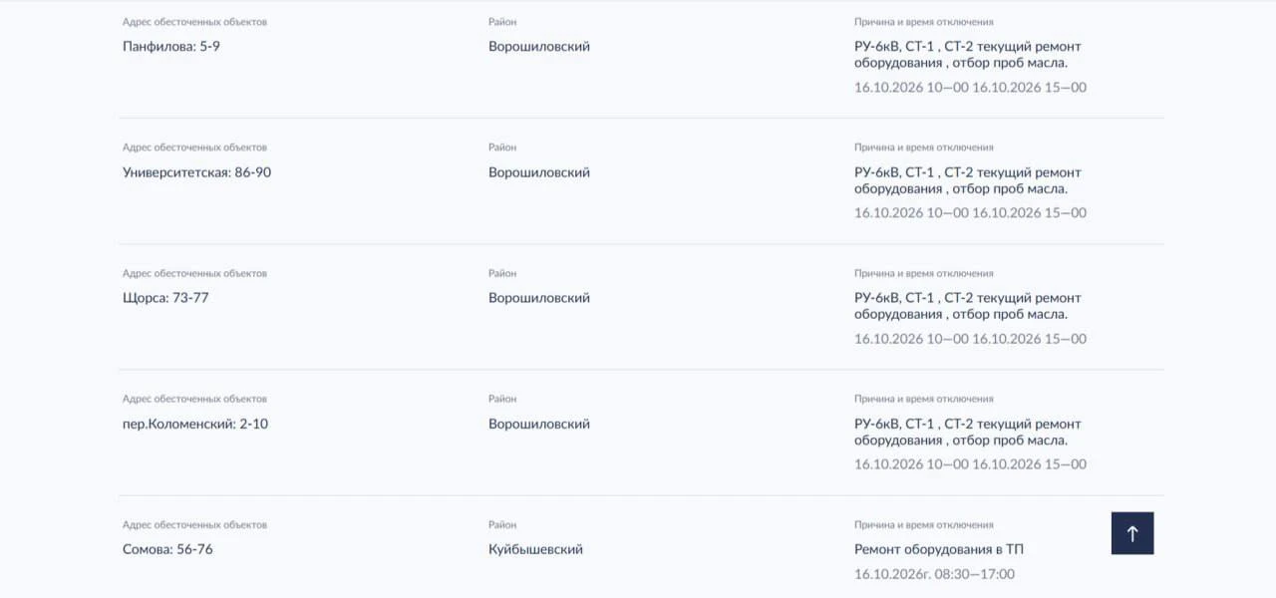Click outage time in пер.Коломенский row
The width and height of the screenshot is (1276, 598).
pyautogui.click(x=970, y=464)
